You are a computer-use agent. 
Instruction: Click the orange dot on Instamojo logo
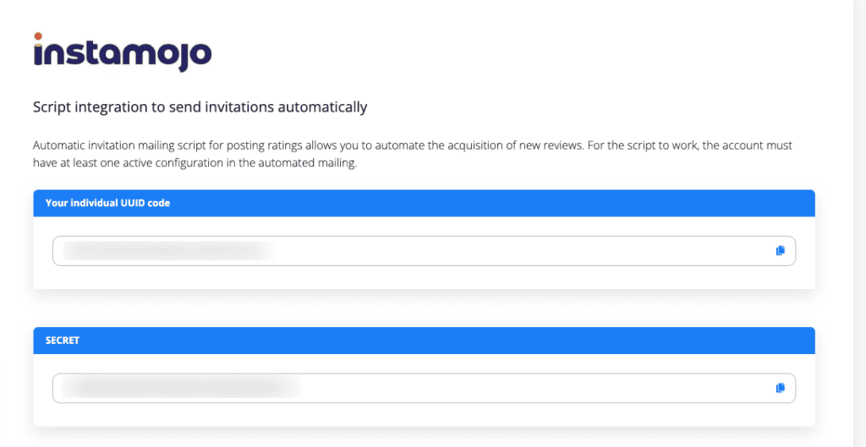click(x=38, y=36)
